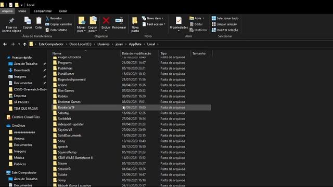Open recent locations dropdown arrow
This screenshot has height=187, width=333.
[x=19, y=44]
